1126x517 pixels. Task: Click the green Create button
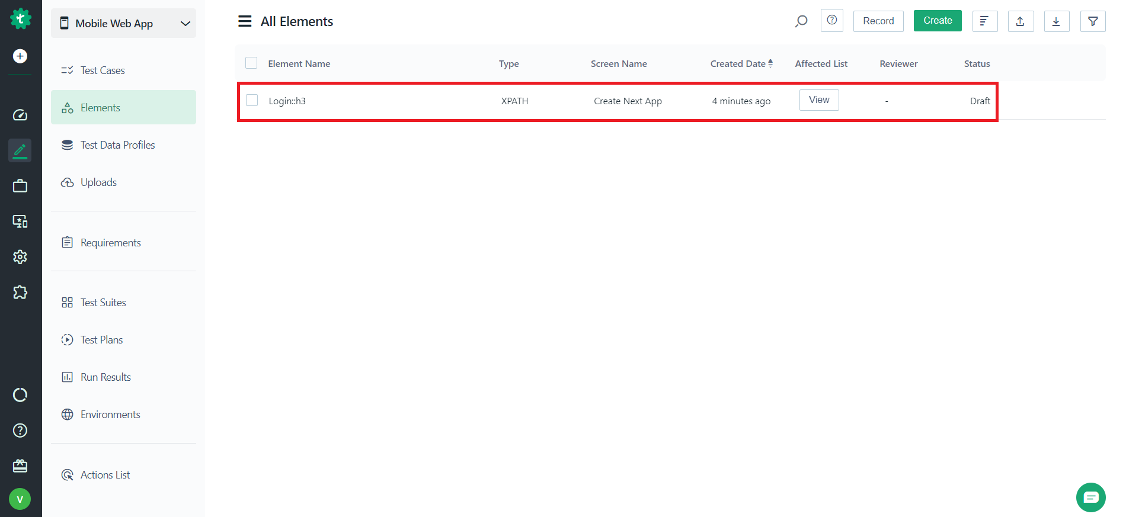938,21
